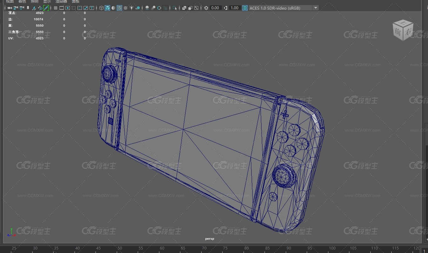
Task: Click the Isolate Select icon
Action: (x=175, y=8)
